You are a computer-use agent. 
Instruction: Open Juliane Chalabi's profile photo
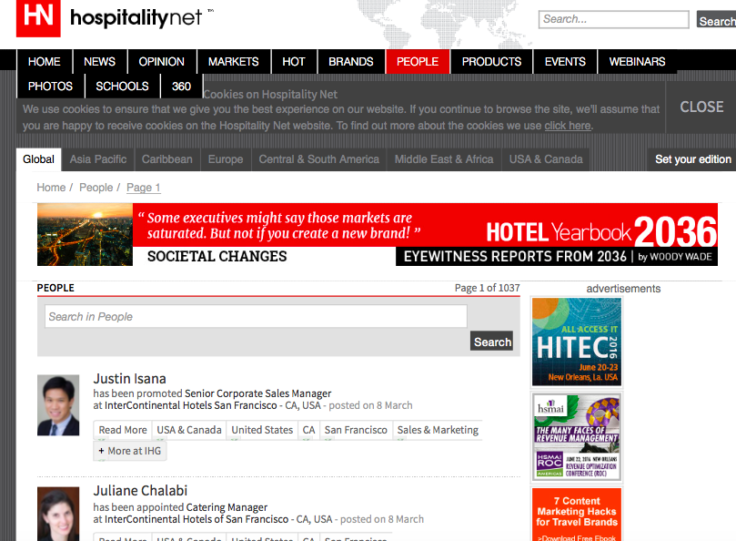click(58, 515)
